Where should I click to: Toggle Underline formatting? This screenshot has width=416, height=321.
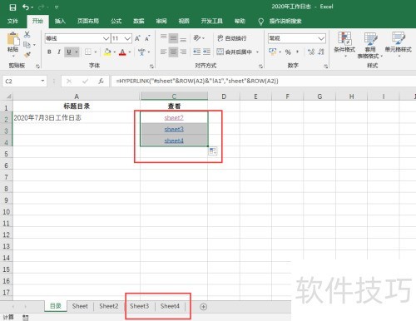click(x=69, y=52)
